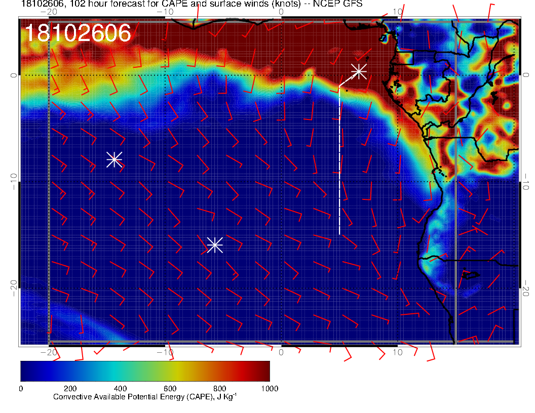Click the white asterisk marker near the equator
The width and height of the screenshot is (535, 413).
pyautogui.click(x=359, y=71)
